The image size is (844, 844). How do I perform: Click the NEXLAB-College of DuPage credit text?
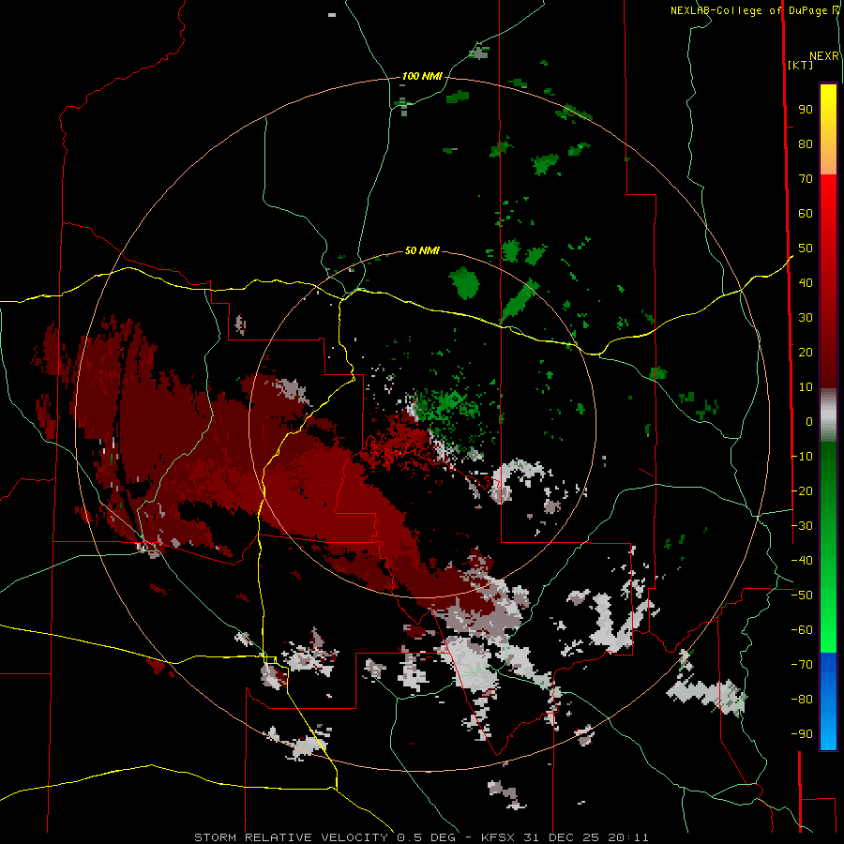(751, 10)
